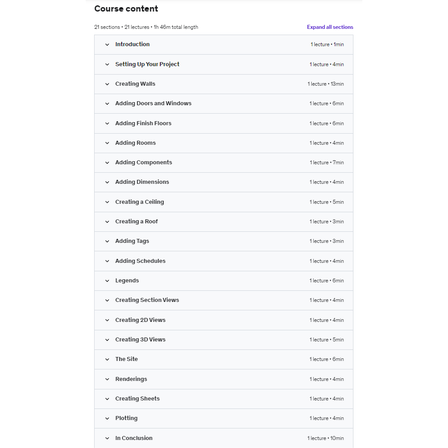The width and height of the screenshot is (448, 448).
Task: Open the Creating 3D Views section
Action: point(140,340)
